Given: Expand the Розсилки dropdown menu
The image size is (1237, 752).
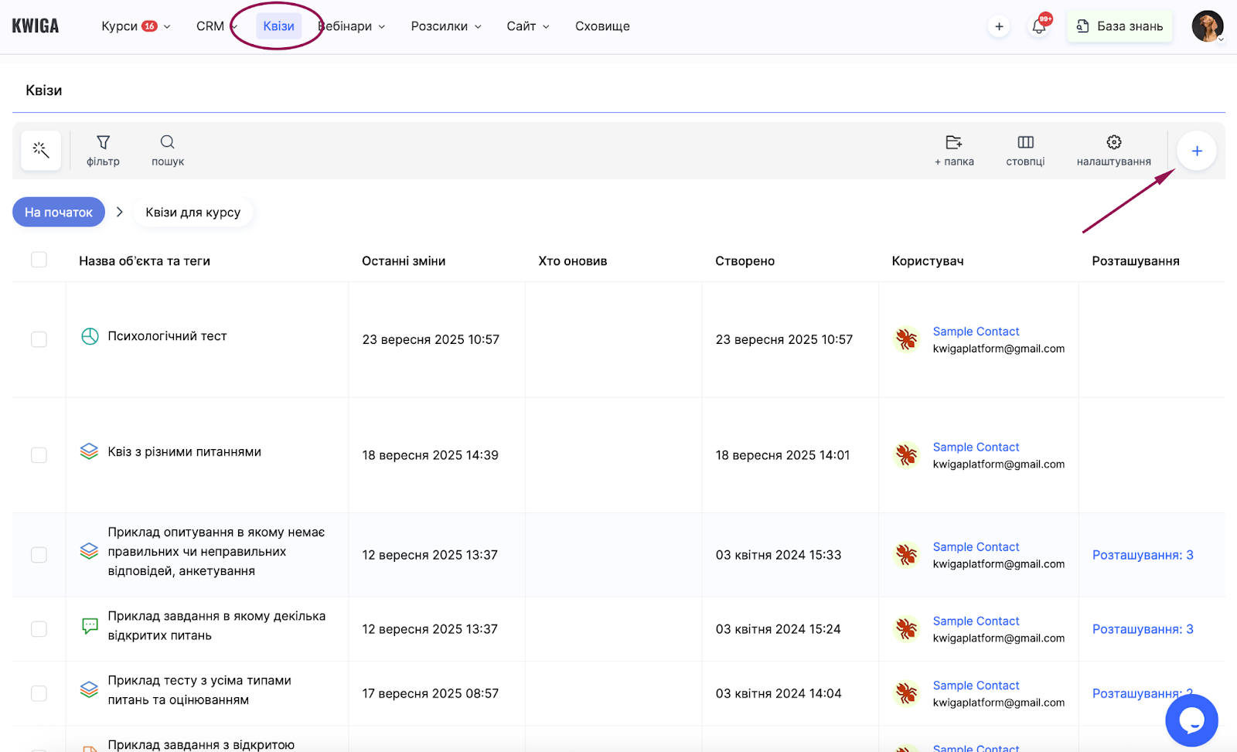Looking at the screenshot, I should [446, 26].
